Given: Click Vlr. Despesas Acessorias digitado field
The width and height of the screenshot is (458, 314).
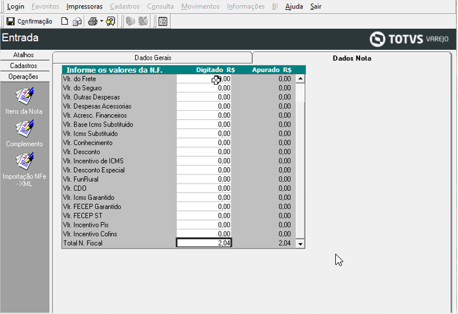Looking at the screenshot, I should point(204,106).
